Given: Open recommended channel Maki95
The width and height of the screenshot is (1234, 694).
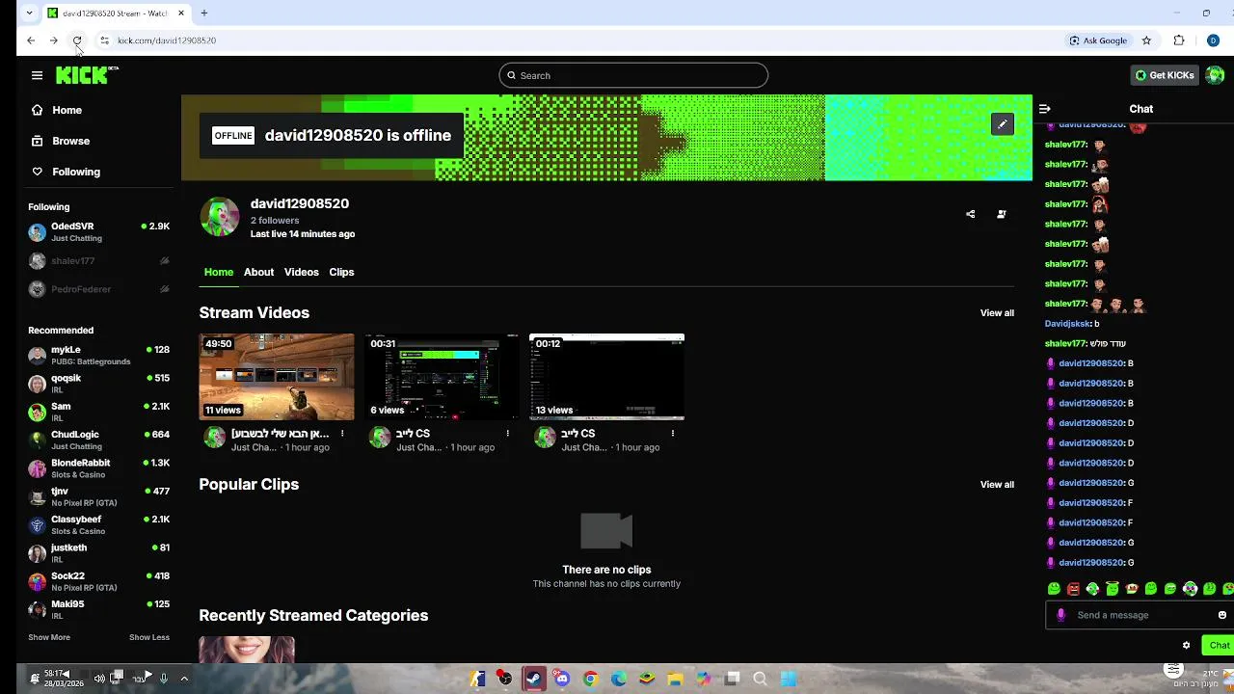Looking at the screenshot, I should click(98, 610).
